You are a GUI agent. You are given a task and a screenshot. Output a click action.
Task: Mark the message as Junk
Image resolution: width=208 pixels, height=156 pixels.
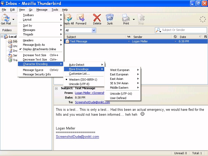[x=110, y=18]
